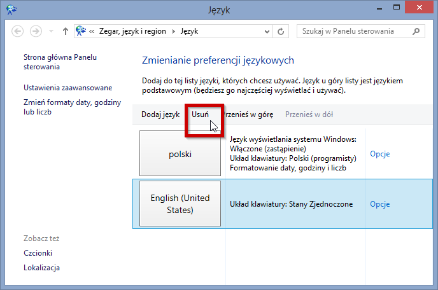Expand the address bar history dropdown

tap(267, 32)
